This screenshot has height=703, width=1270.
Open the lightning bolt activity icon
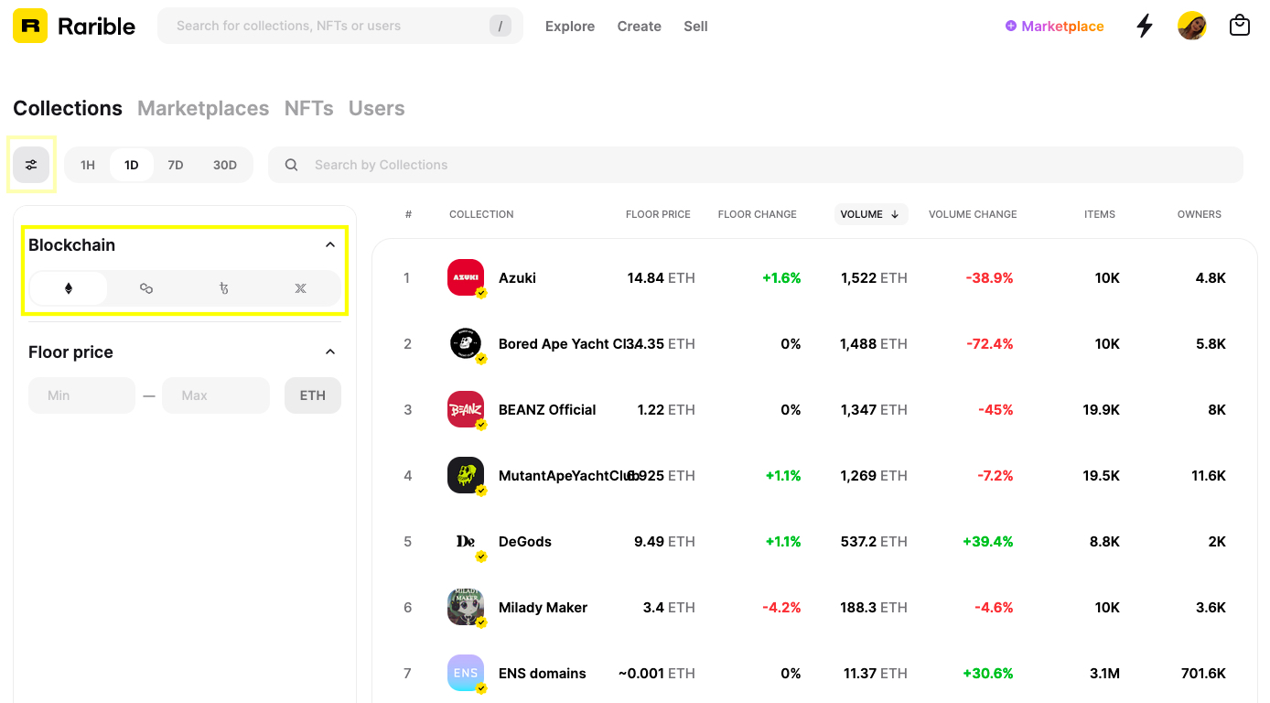click(1145, 26)
